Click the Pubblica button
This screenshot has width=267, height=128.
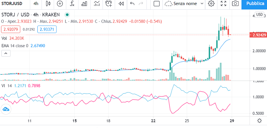(x=254, y=3)
